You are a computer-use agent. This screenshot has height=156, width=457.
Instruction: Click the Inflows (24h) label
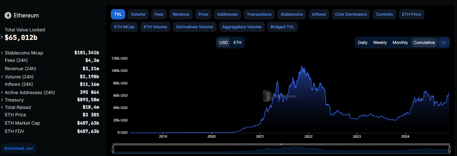pyautogui.click(x=19, y=84)
